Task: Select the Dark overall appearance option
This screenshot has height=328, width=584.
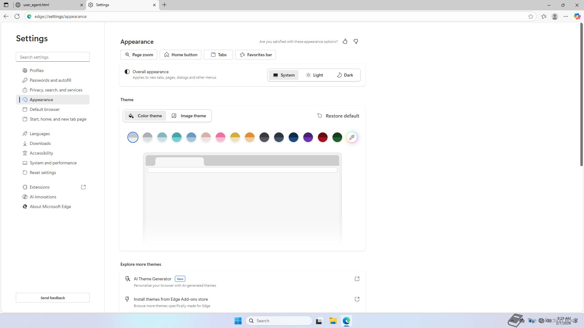Action: pos(345,75)
